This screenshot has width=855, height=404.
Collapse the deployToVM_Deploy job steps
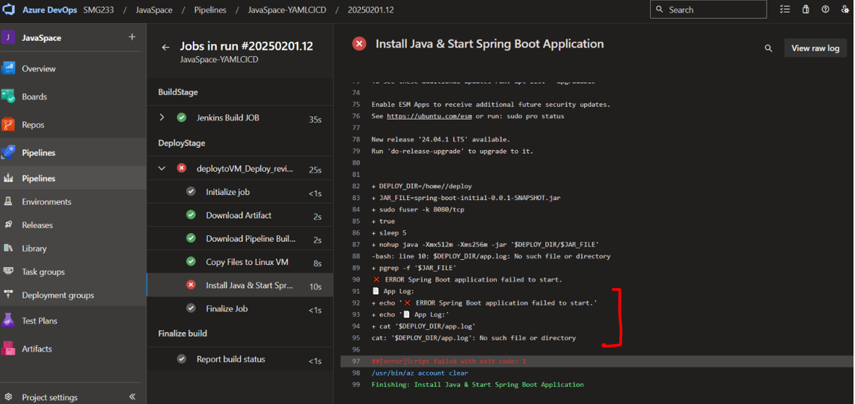coord(162,169)
